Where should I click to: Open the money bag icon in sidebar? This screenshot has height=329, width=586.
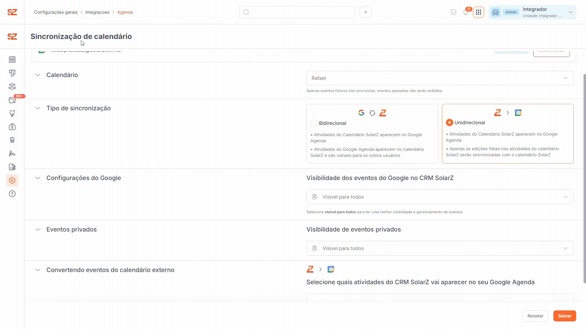point(12,127)
